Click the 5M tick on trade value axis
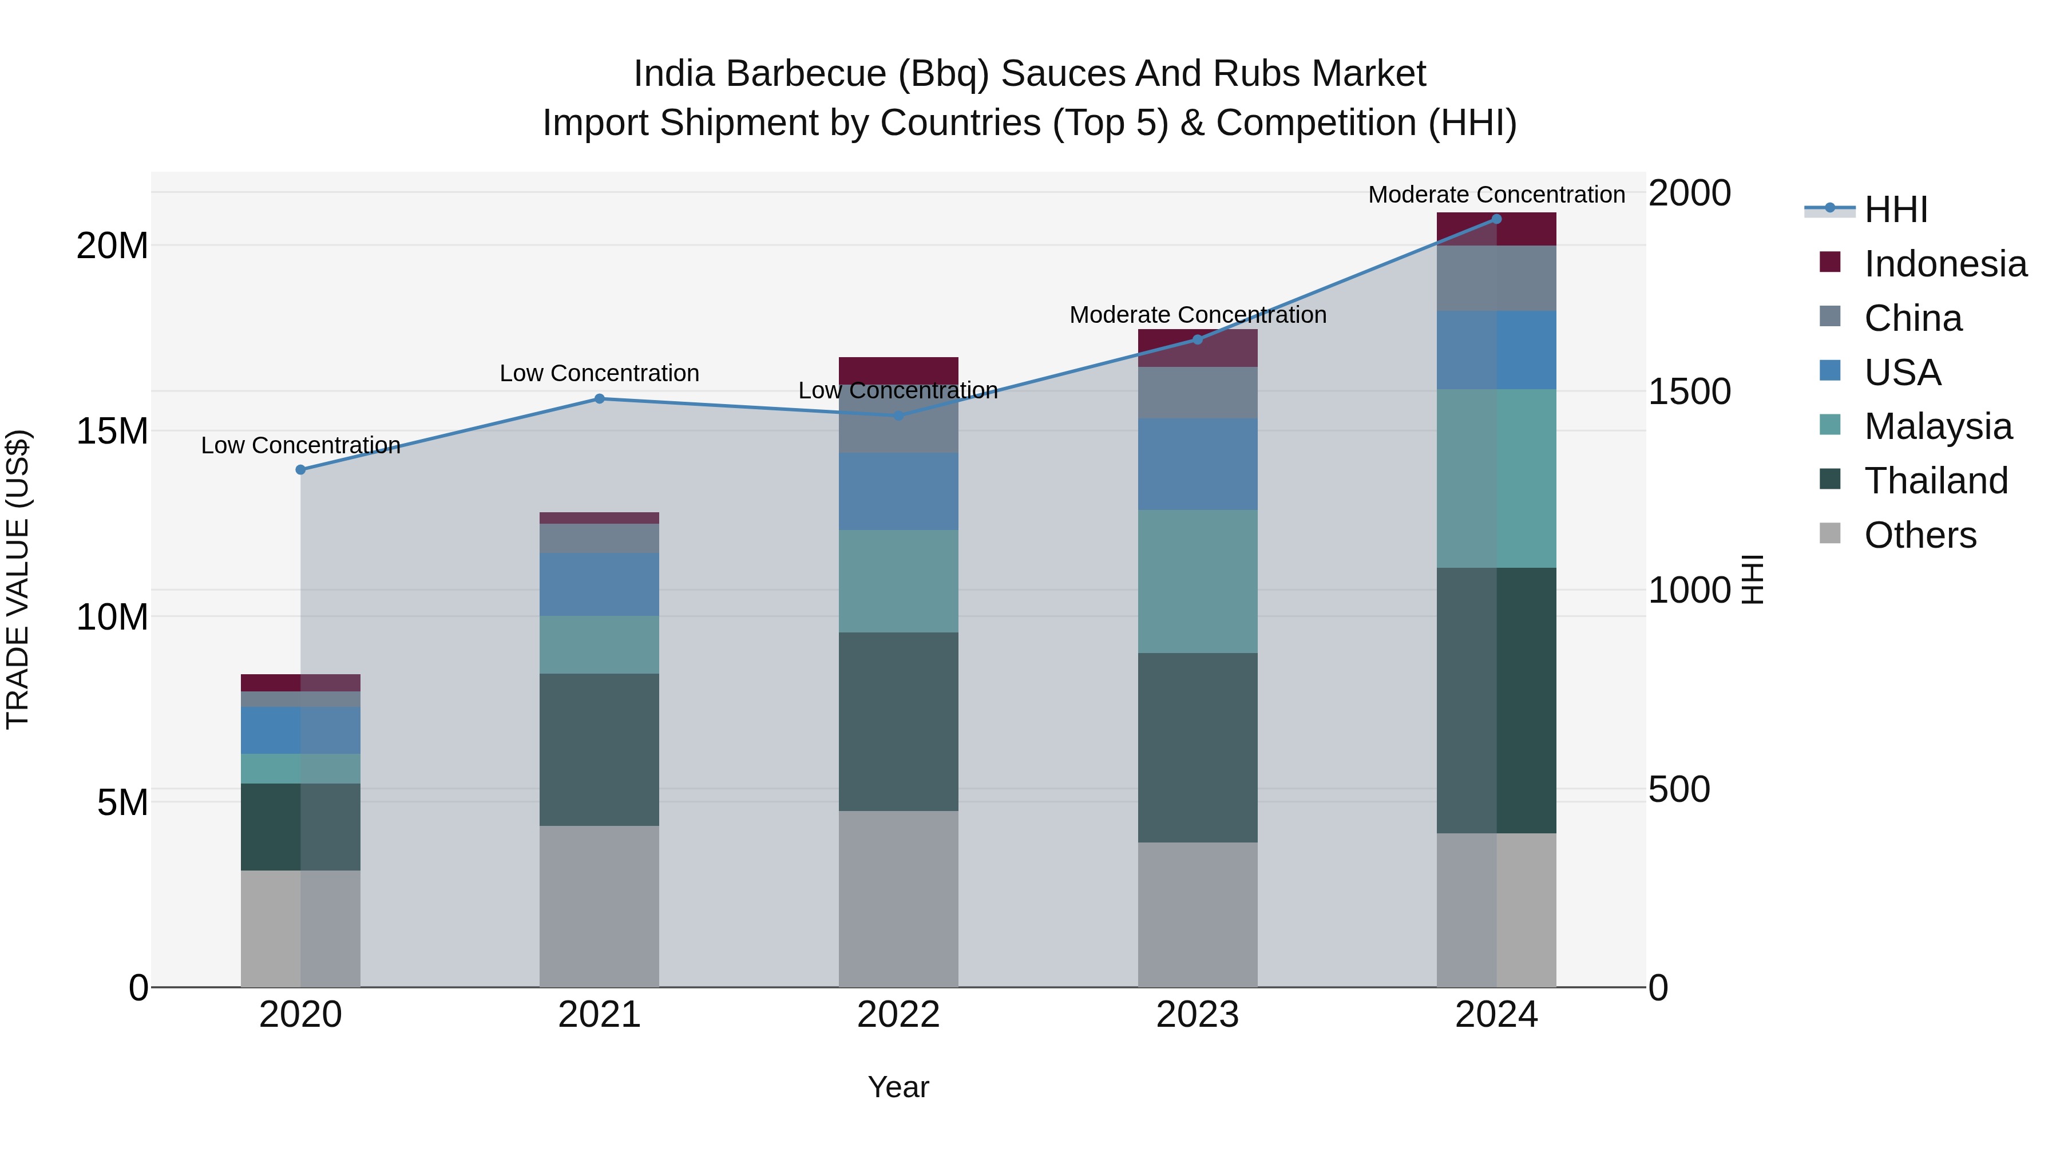 (123, 802)
